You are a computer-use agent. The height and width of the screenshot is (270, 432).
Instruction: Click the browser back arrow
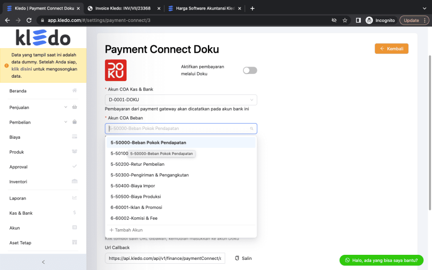click(8, 20)
